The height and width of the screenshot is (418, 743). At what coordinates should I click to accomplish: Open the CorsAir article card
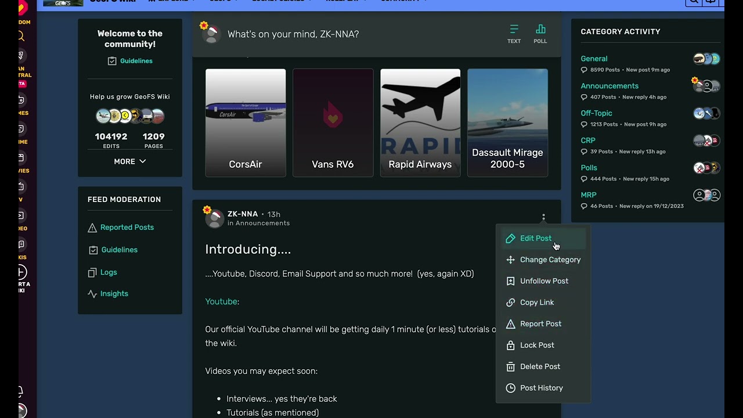(x=246, y=122)
